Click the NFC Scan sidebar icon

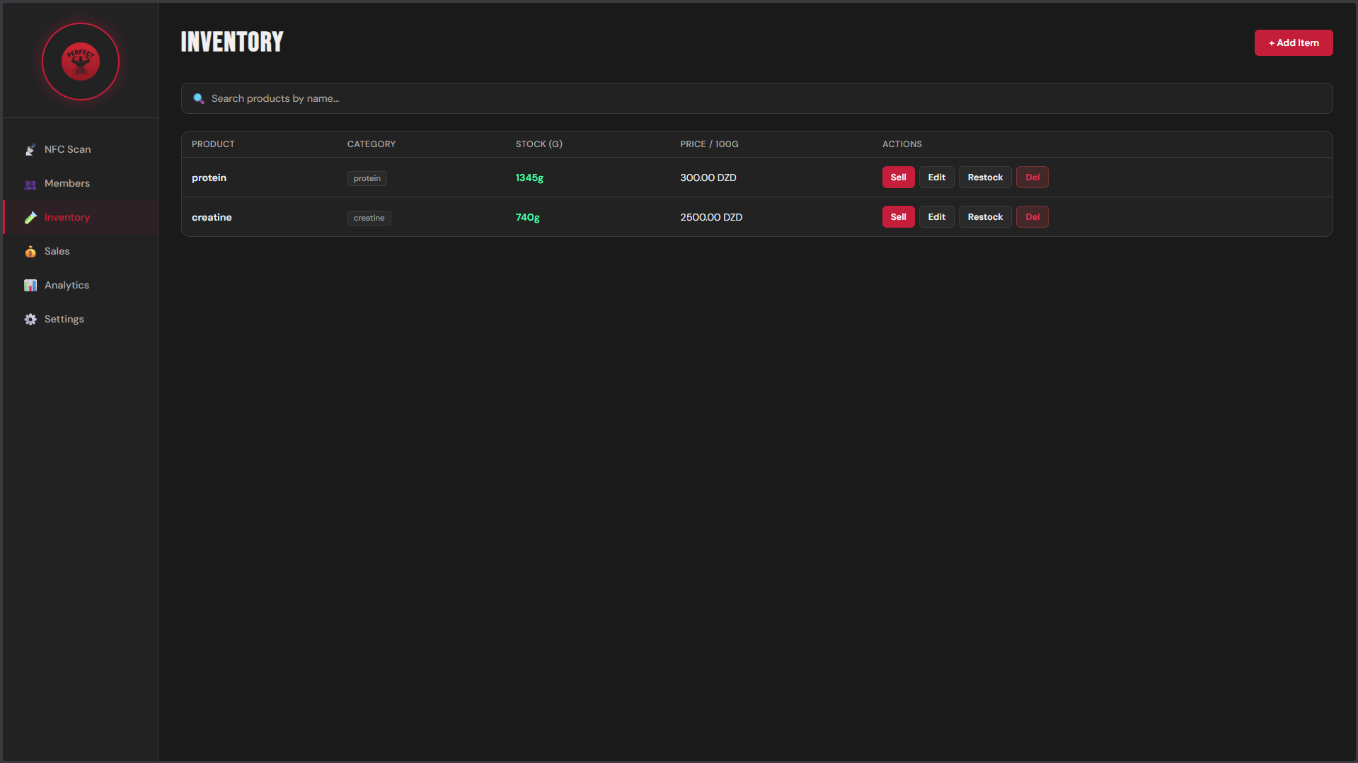click(x=30, y=149)
